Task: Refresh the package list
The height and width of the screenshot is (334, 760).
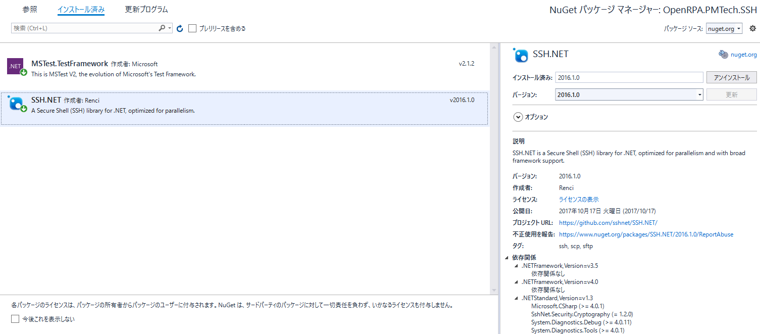Action: [180, 29]
